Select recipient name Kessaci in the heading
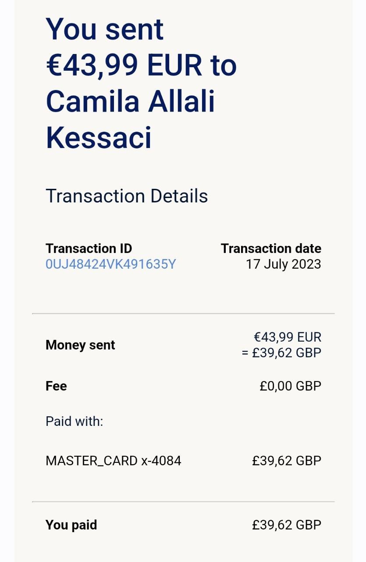This screenshot has height=562, width=366. pos(99,137)
